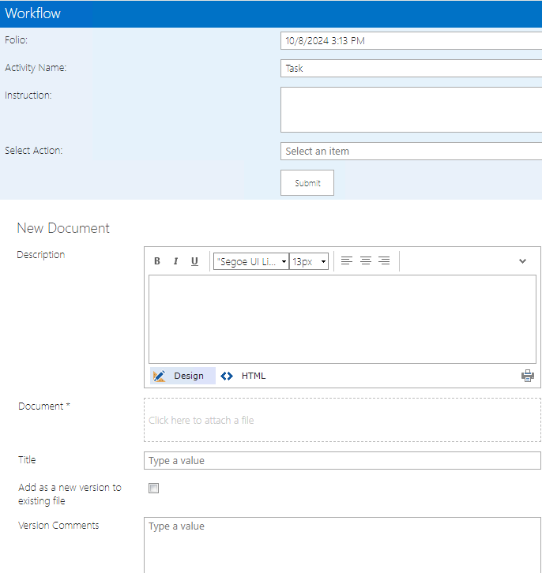
Task: Apply italic formatting in the editor
Action: (x=175, y=261)
